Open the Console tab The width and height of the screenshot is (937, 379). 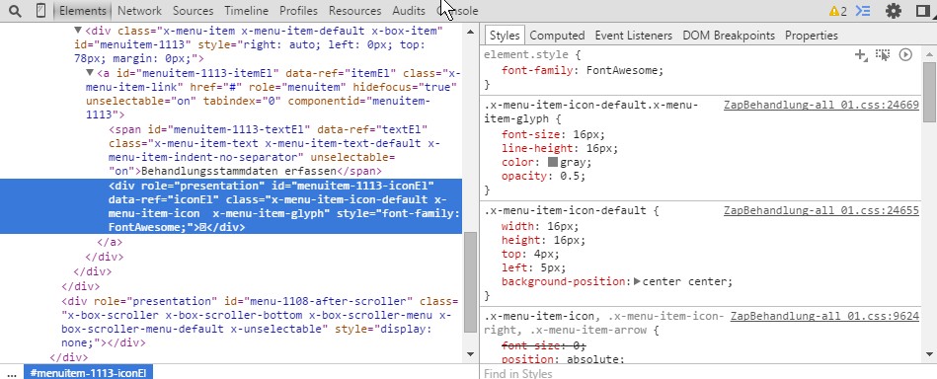pyautogui.click(x=457, y=11)
